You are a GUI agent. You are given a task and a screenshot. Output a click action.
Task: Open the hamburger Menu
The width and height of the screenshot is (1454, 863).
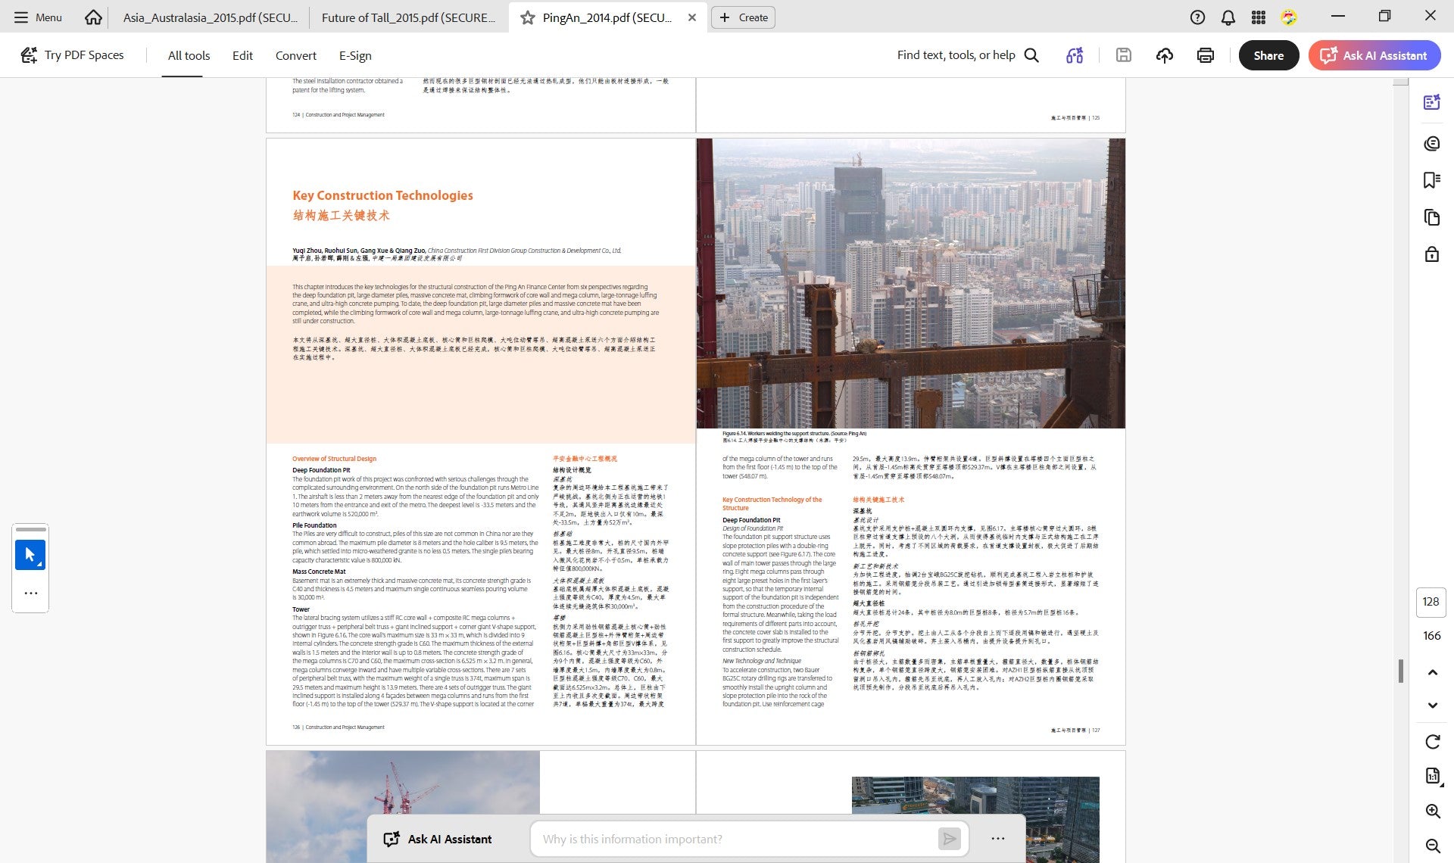[x=38, y=17]
